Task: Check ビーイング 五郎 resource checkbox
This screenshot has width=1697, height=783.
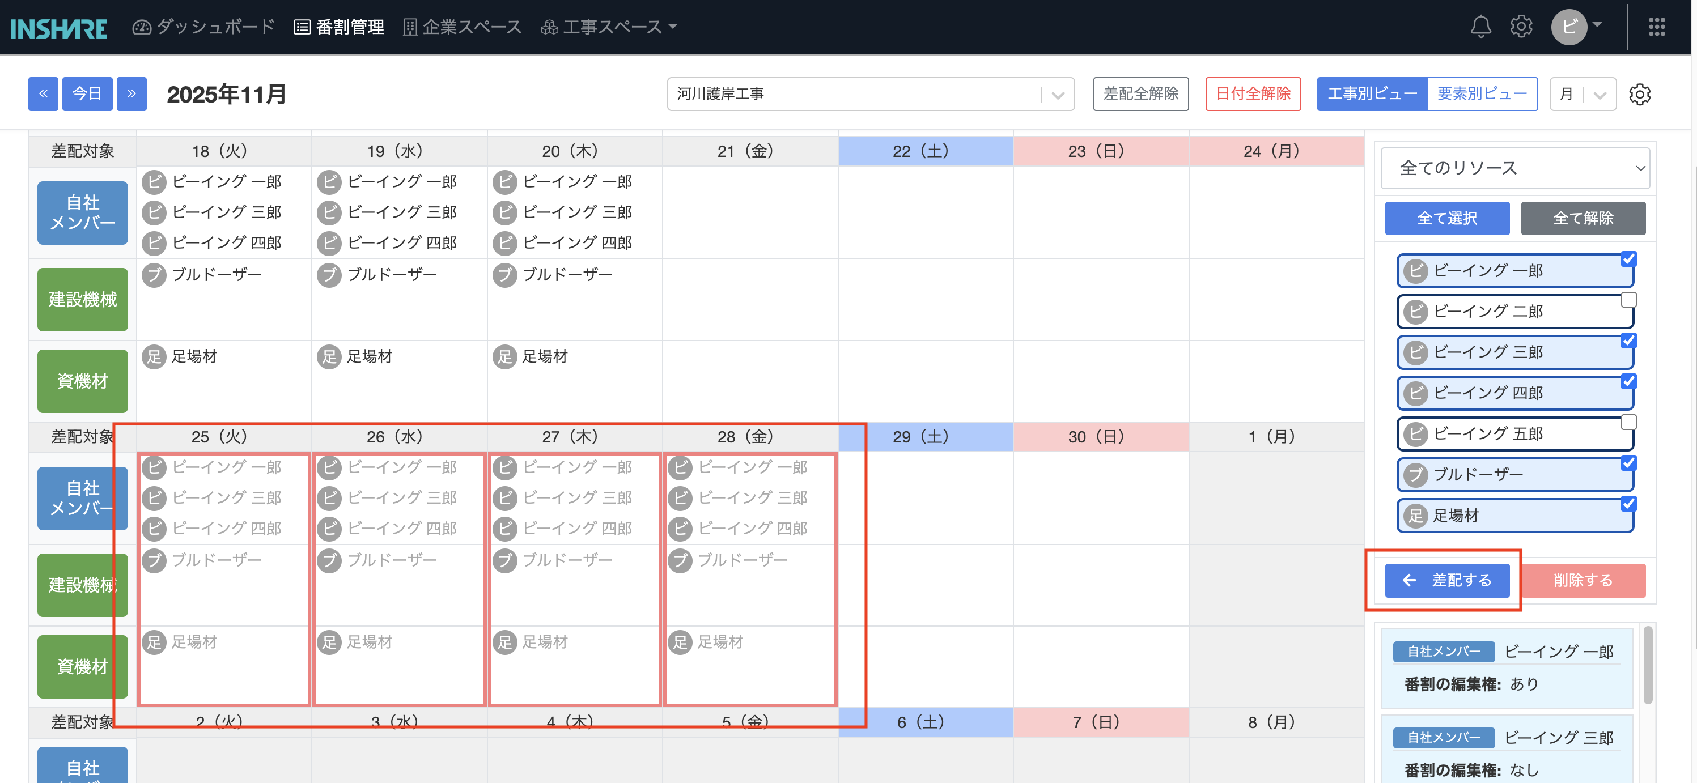Action: (x=1628, y=422)
